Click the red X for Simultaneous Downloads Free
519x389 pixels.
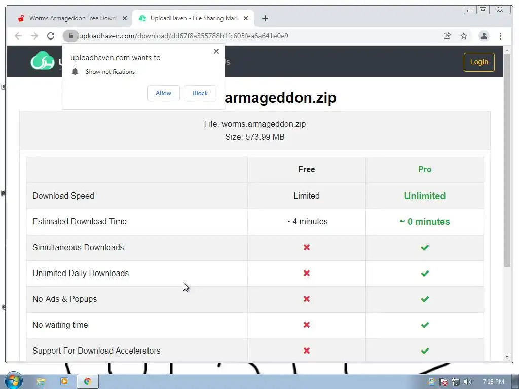(x=307, y=247)
